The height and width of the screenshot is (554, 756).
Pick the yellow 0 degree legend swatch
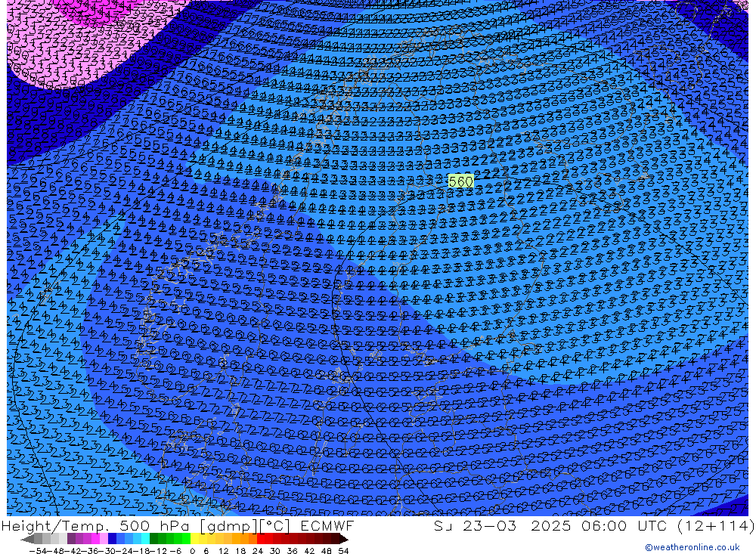tap(194, 539)
